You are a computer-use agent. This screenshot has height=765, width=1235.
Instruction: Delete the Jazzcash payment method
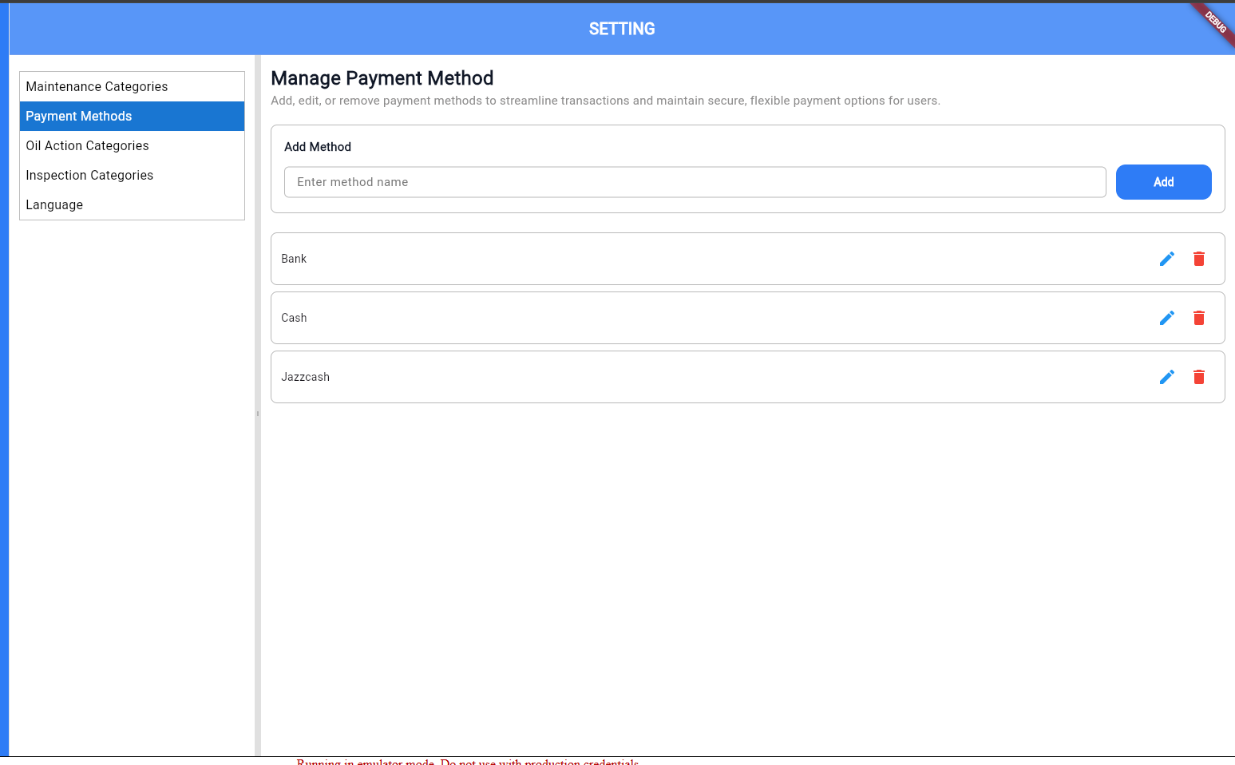pyautogui.click(x=1198, y=377)
